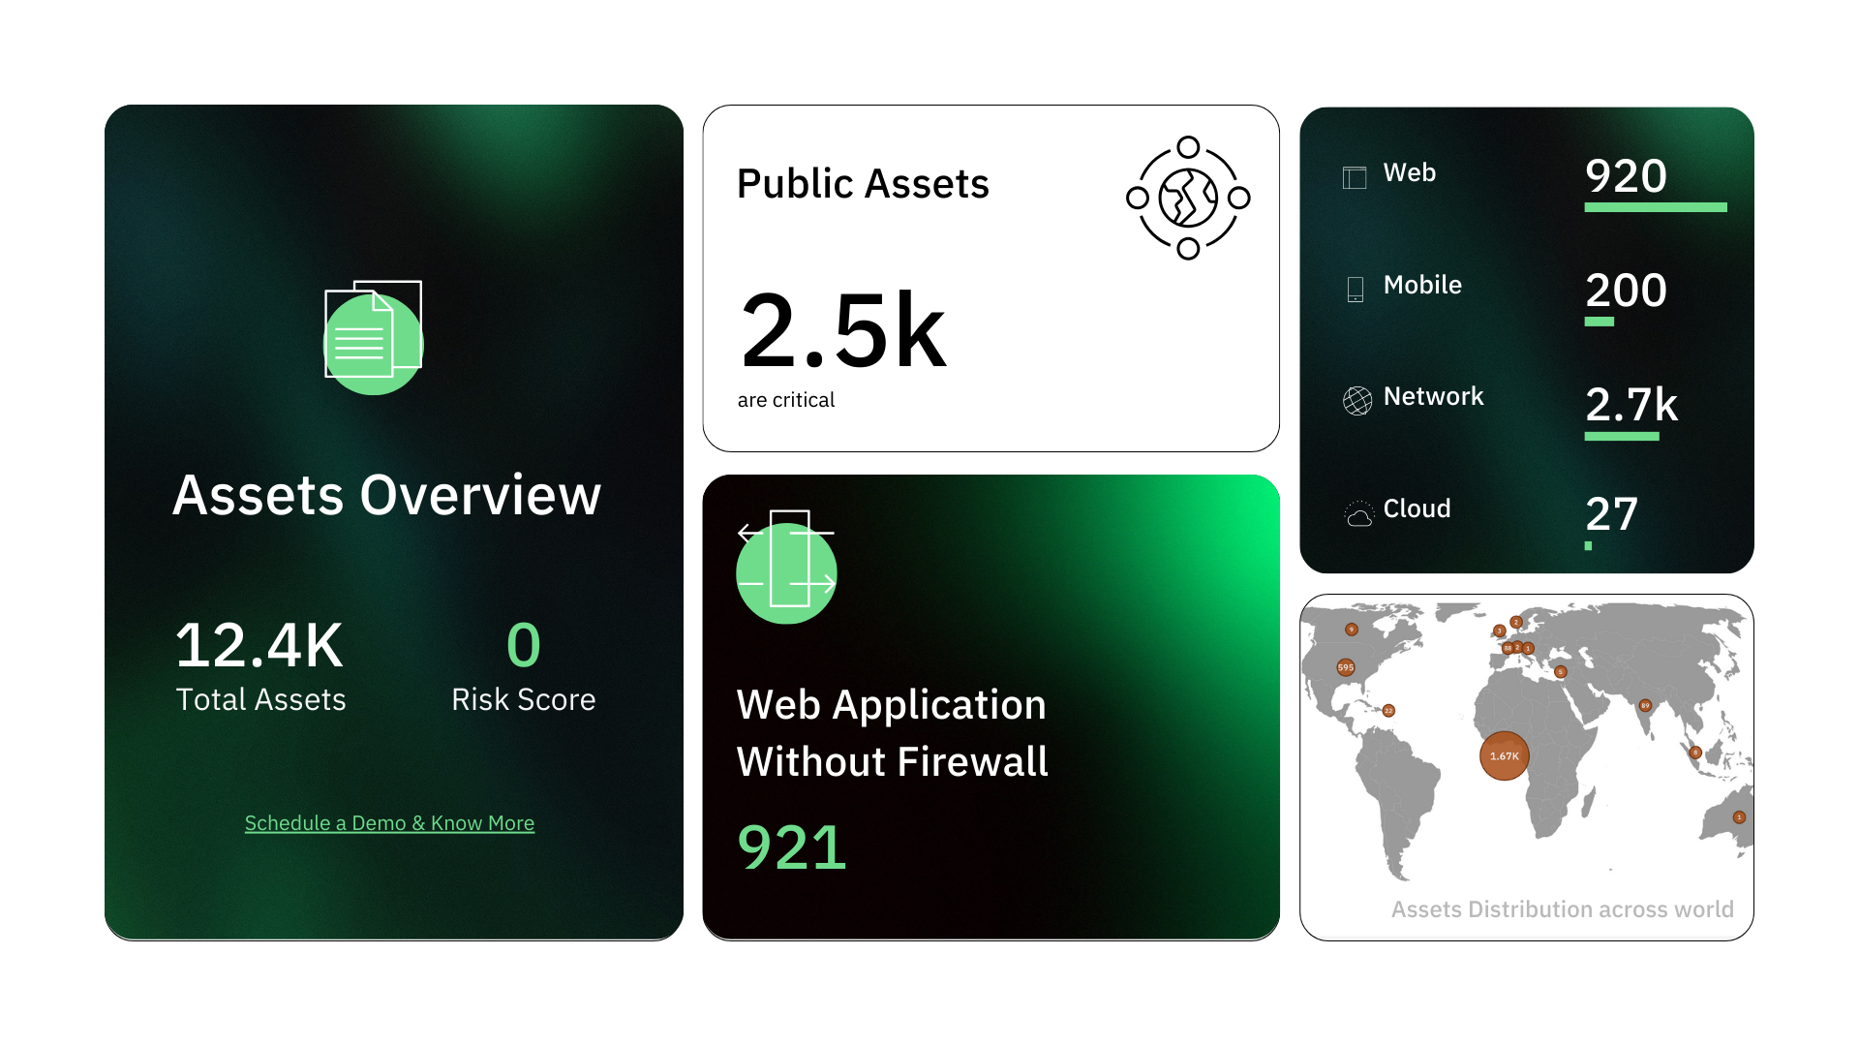Click the Web browser window icon
1859x1046 pixels.
click(1355, 177)
